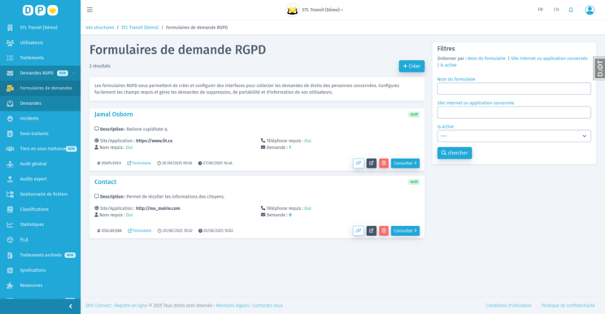Collapse sidebar with left chevron
605x314 pixels.
click(x=70, y=307)
